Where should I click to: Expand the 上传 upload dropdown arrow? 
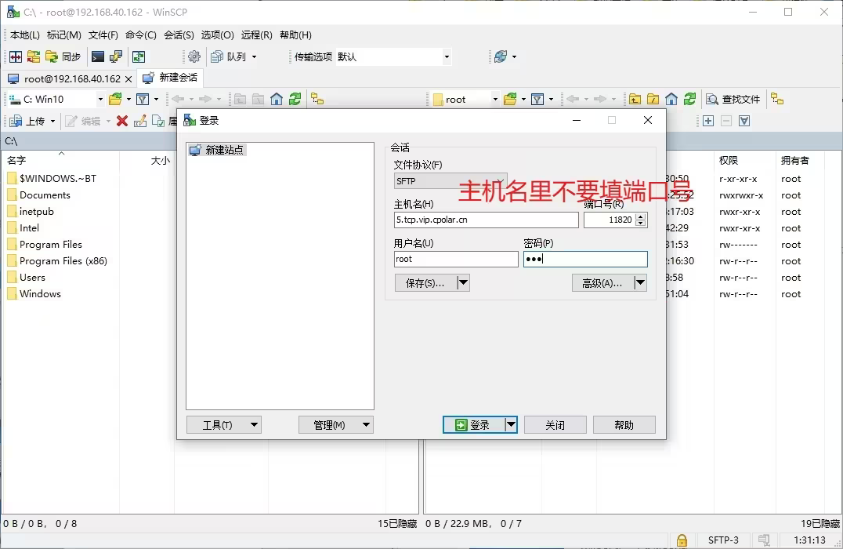pyautogui.click(x=52, y=121)
